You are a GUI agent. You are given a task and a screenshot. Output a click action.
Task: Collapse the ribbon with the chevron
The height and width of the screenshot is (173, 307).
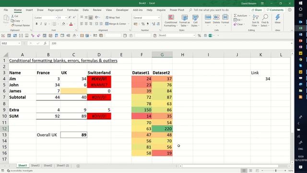click(x=292, y=30)
